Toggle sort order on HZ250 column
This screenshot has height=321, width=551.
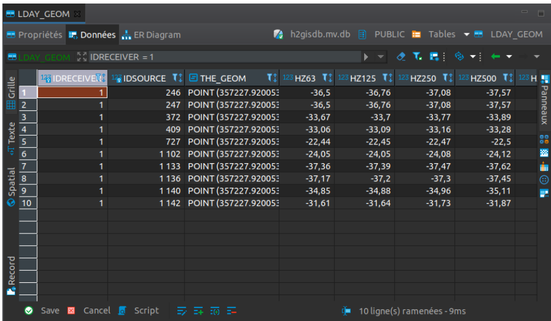pos(450,77)
